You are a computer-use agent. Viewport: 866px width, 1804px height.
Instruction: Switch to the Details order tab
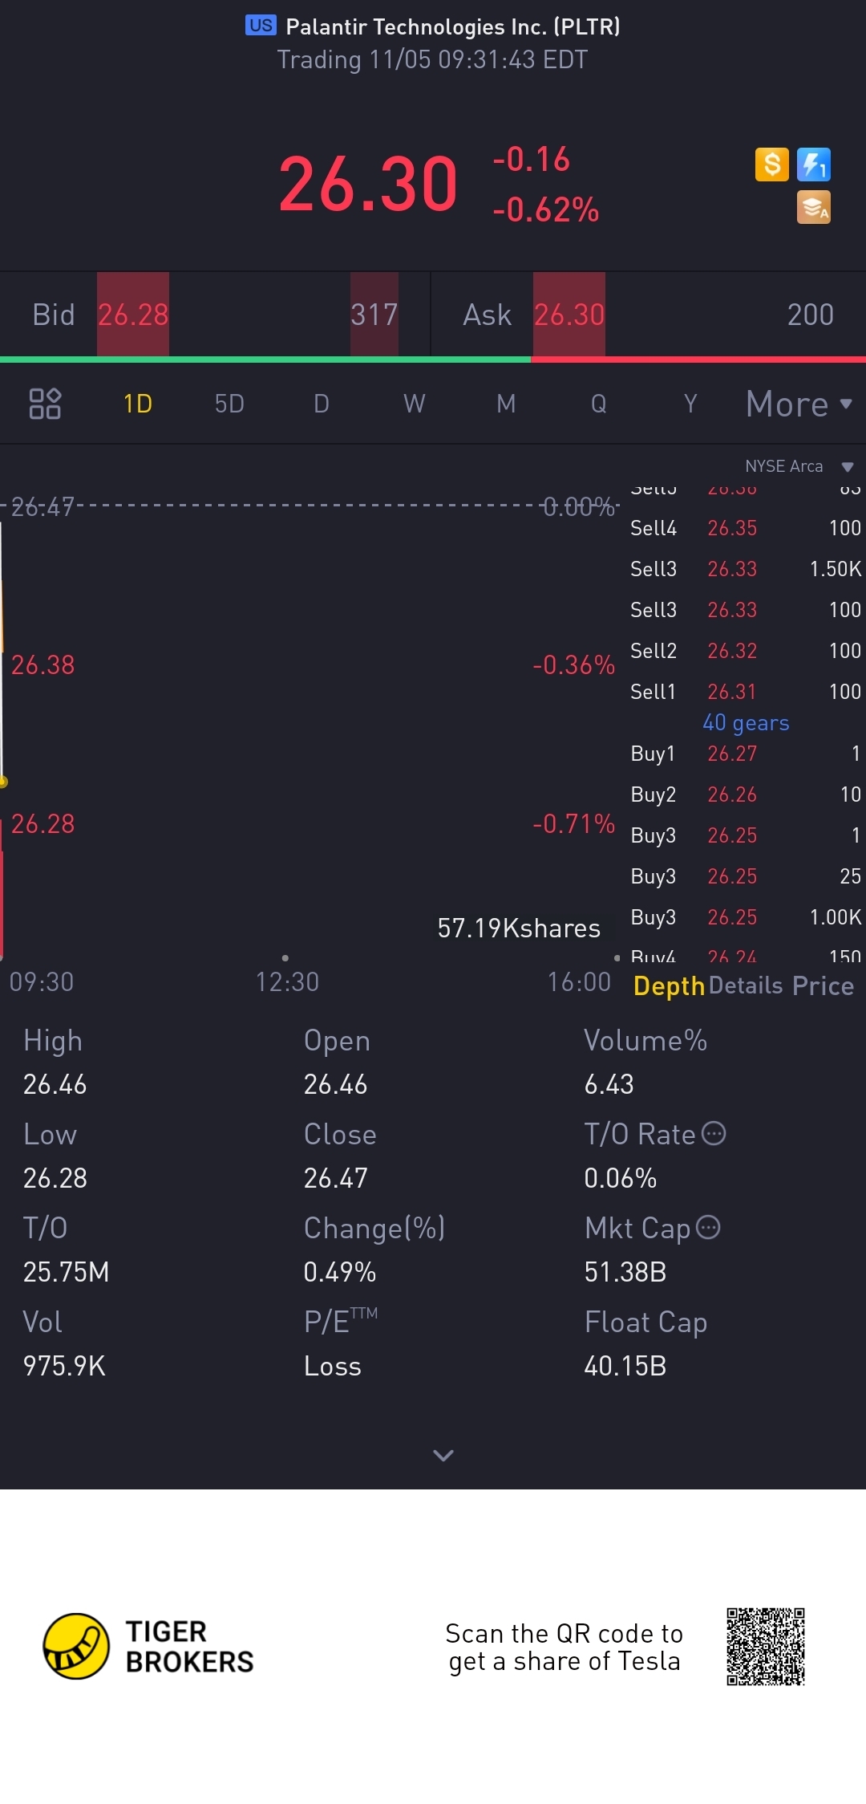(746, 985)
